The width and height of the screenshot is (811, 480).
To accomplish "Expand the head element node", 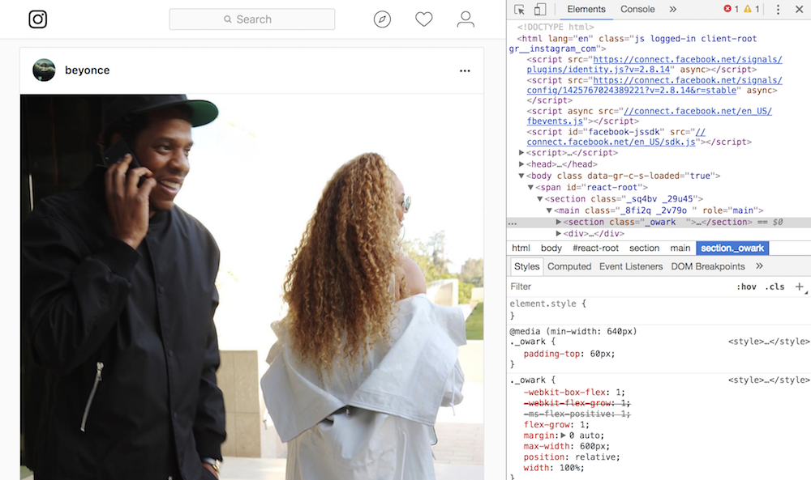I will coord(521,164).
